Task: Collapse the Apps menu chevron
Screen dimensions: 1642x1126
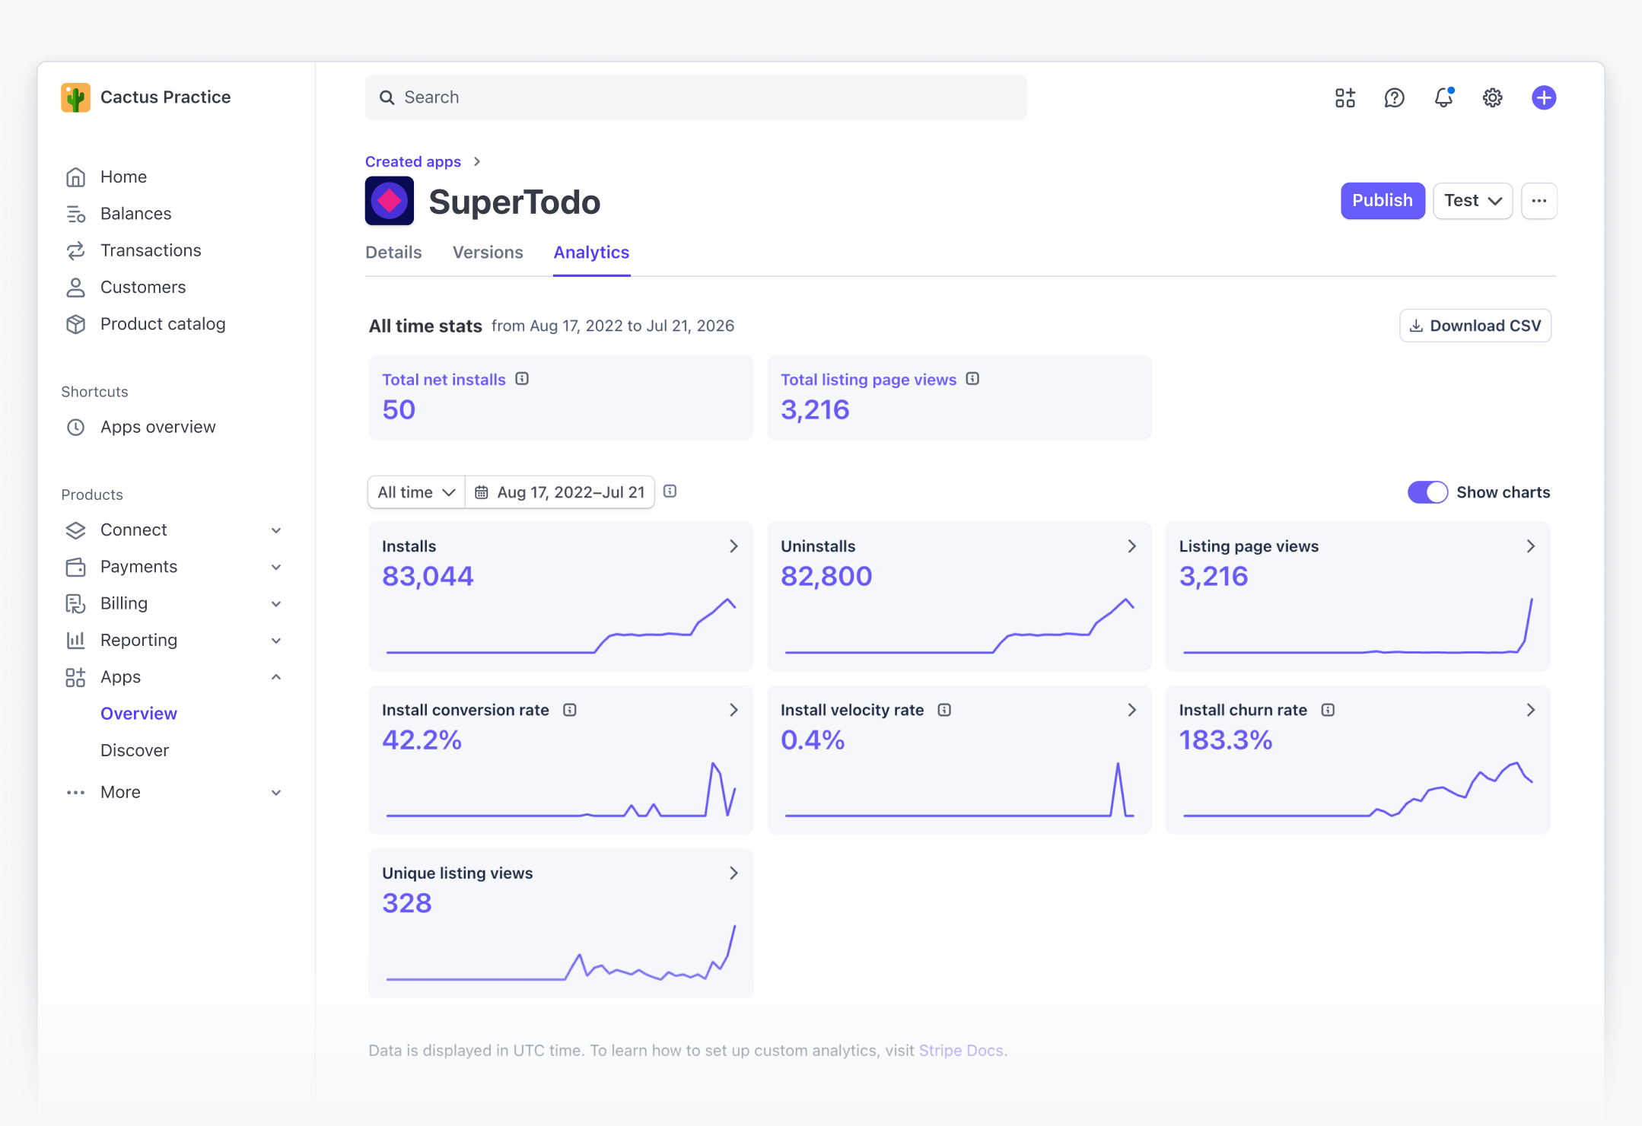Action: coord(276,677)
